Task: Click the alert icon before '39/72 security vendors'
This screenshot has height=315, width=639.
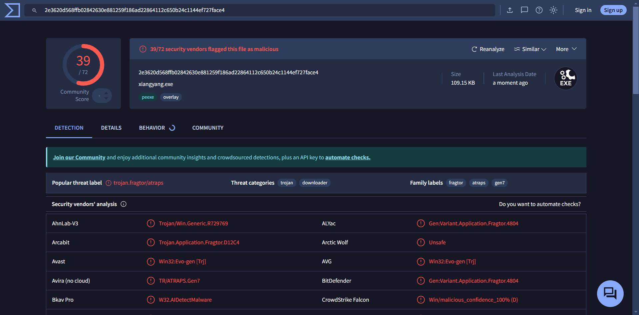Action: (143, 49)
